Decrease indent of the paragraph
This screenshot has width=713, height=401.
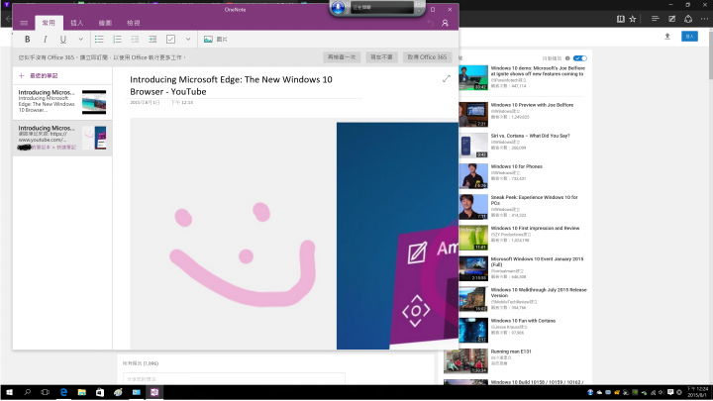(135, 39)
